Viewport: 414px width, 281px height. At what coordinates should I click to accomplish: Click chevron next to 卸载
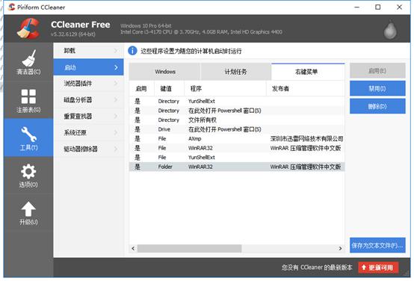pos(116,50)
